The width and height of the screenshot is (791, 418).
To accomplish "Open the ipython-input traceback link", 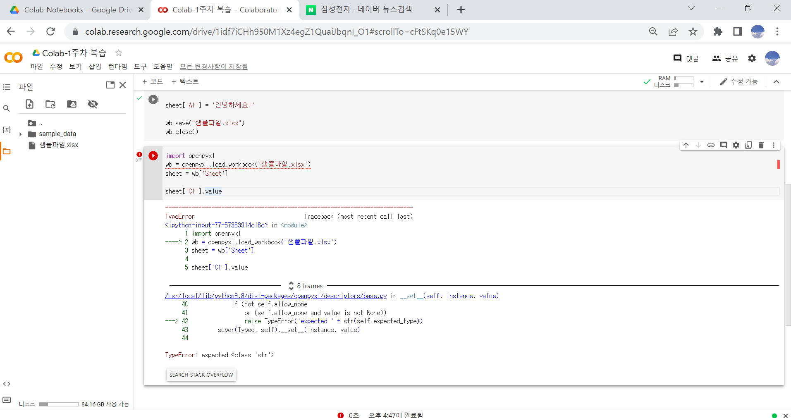I will [216, 225].
